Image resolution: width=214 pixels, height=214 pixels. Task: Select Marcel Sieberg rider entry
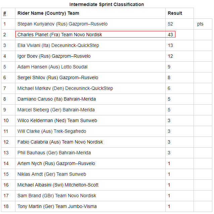(x=56, y=110)
